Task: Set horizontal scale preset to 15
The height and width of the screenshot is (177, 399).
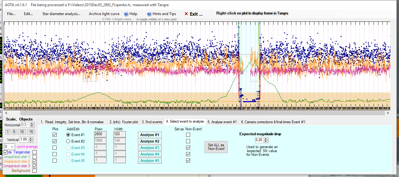Action: tap(30, 132)
